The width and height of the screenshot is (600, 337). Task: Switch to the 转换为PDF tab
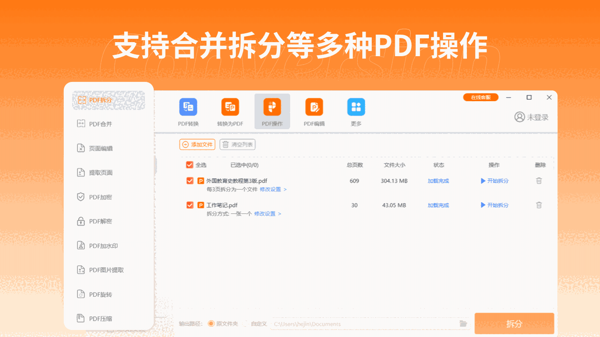click(230, 111)
